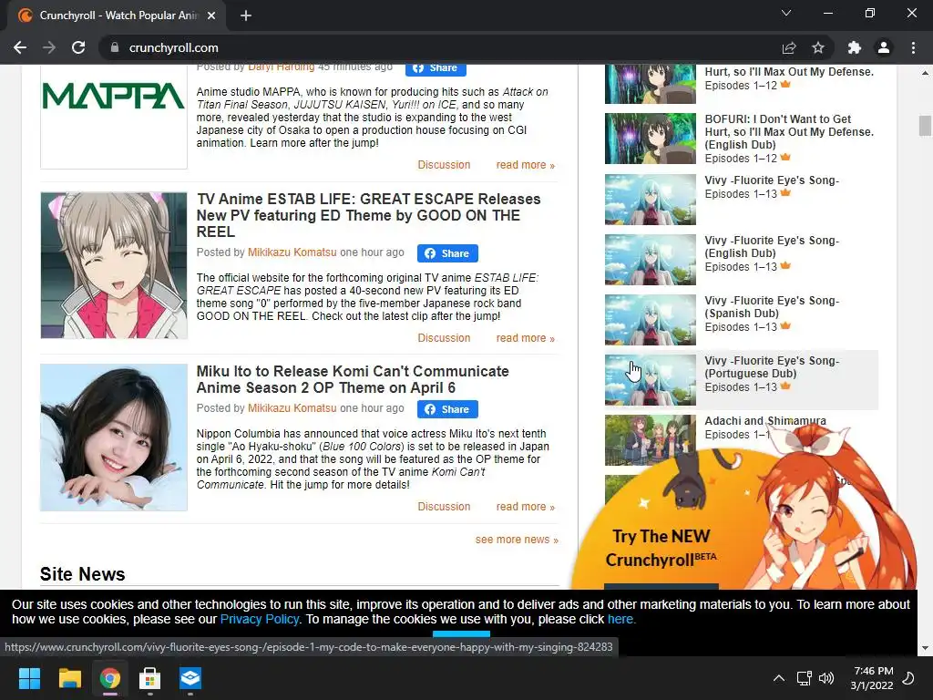Open Vivy -Fluorite Eye's Song- subtitled thumbnail
Image resolution: width=933 pixels, height=700 pixels.
pos(651,200)
